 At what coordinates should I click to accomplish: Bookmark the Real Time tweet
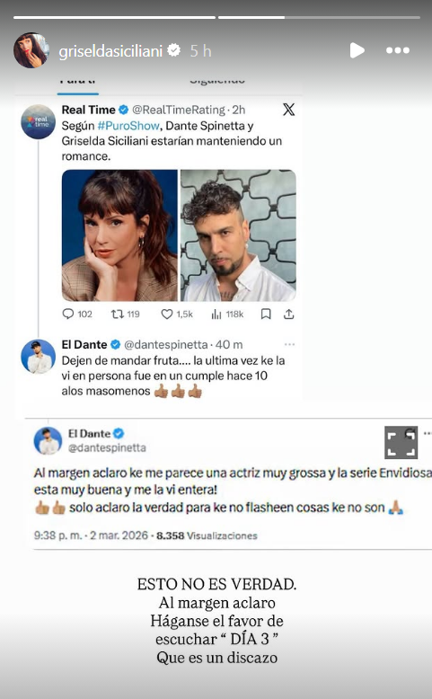[x=266, y=314]
